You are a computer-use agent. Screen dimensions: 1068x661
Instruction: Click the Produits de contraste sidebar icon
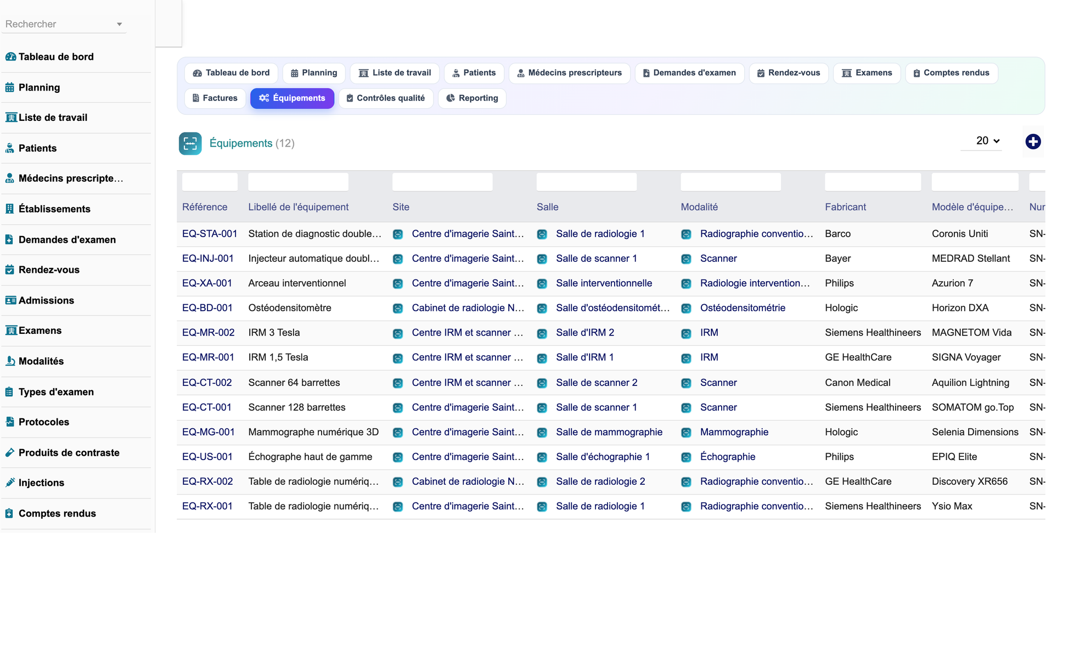click(10, 452)
